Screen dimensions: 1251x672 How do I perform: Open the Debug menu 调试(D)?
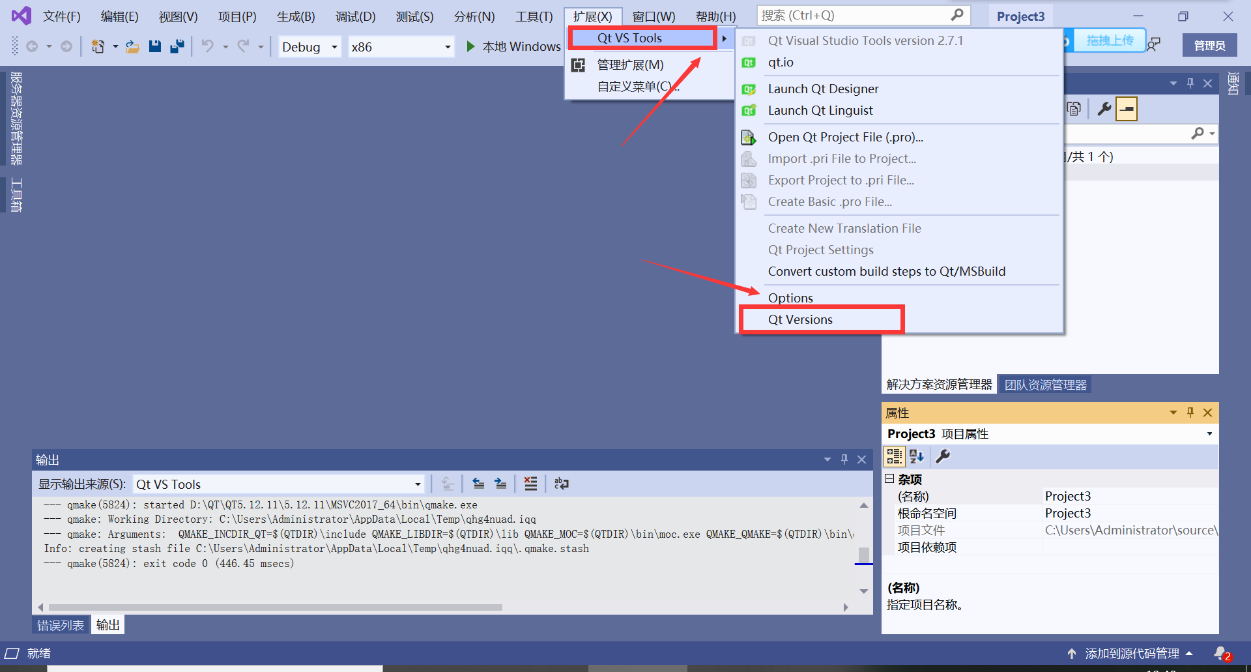pyautogui.click(x=356, y=16)
